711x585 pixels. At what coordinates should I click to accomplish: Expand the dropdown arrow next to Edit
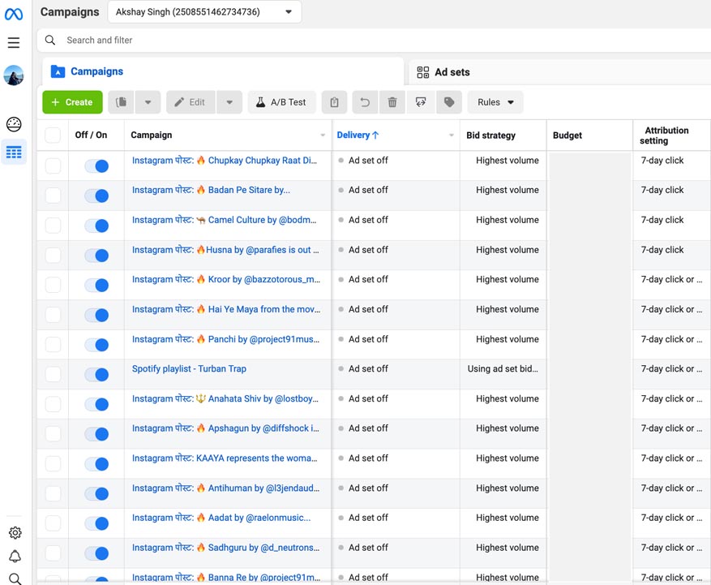point(229,102)
